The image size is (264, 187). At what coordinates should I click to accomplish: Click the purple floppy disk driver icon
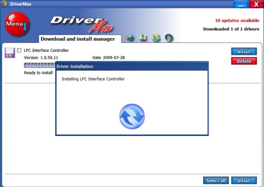coord(10,53)
